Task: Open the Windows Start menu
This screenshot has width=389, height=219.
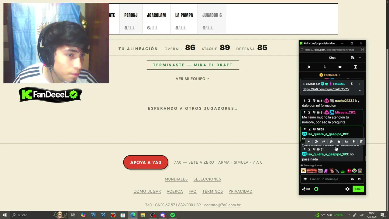Action: [x=5, y=215]
